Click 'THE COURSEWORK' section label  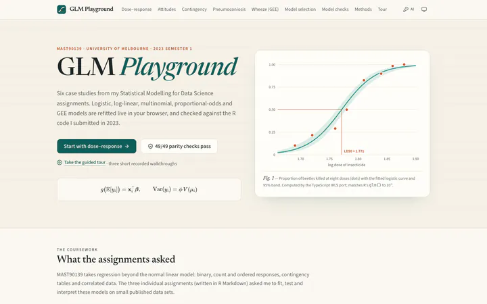(77, 249)
